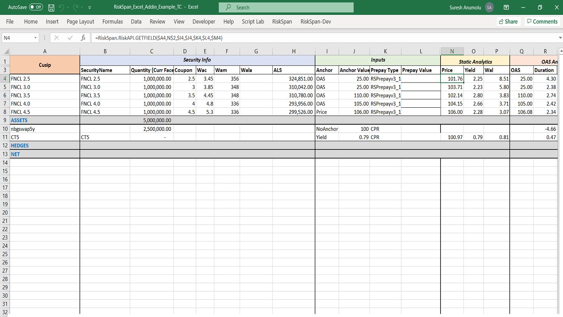Click the Cusip header cell
Screen dimensions: 563x317
click(45, 65)
